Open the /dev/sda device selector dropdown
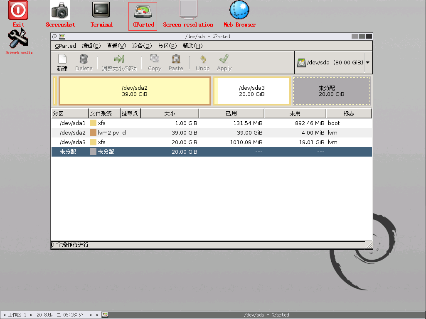This screenshot has height=319, width=426. pyautogui.click(x=367, y=62)
